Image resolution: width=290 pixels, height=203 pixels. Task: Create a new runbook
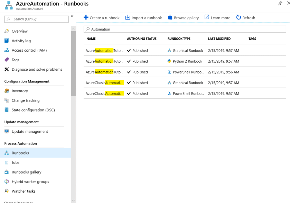[100, 17]
